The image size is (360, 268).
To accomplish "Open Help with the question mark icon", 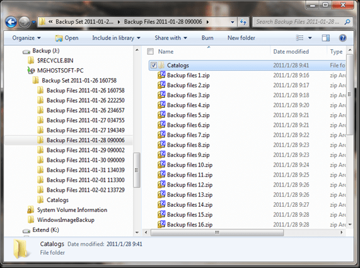I will coord(342,38).
